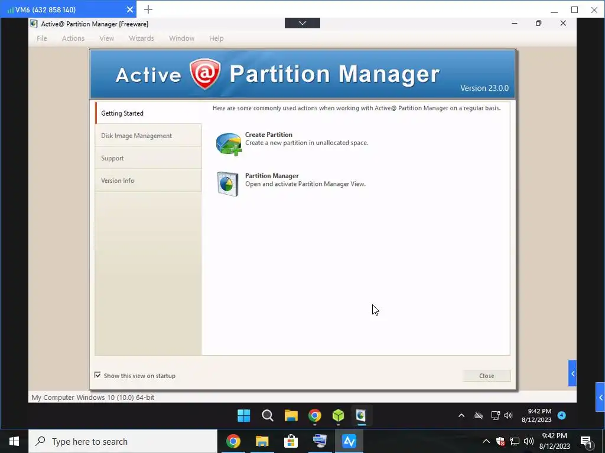Viewport: 605px width, 453px height.
Task: Open File Explorer in the VM taskbar
Action: (291, 416)
